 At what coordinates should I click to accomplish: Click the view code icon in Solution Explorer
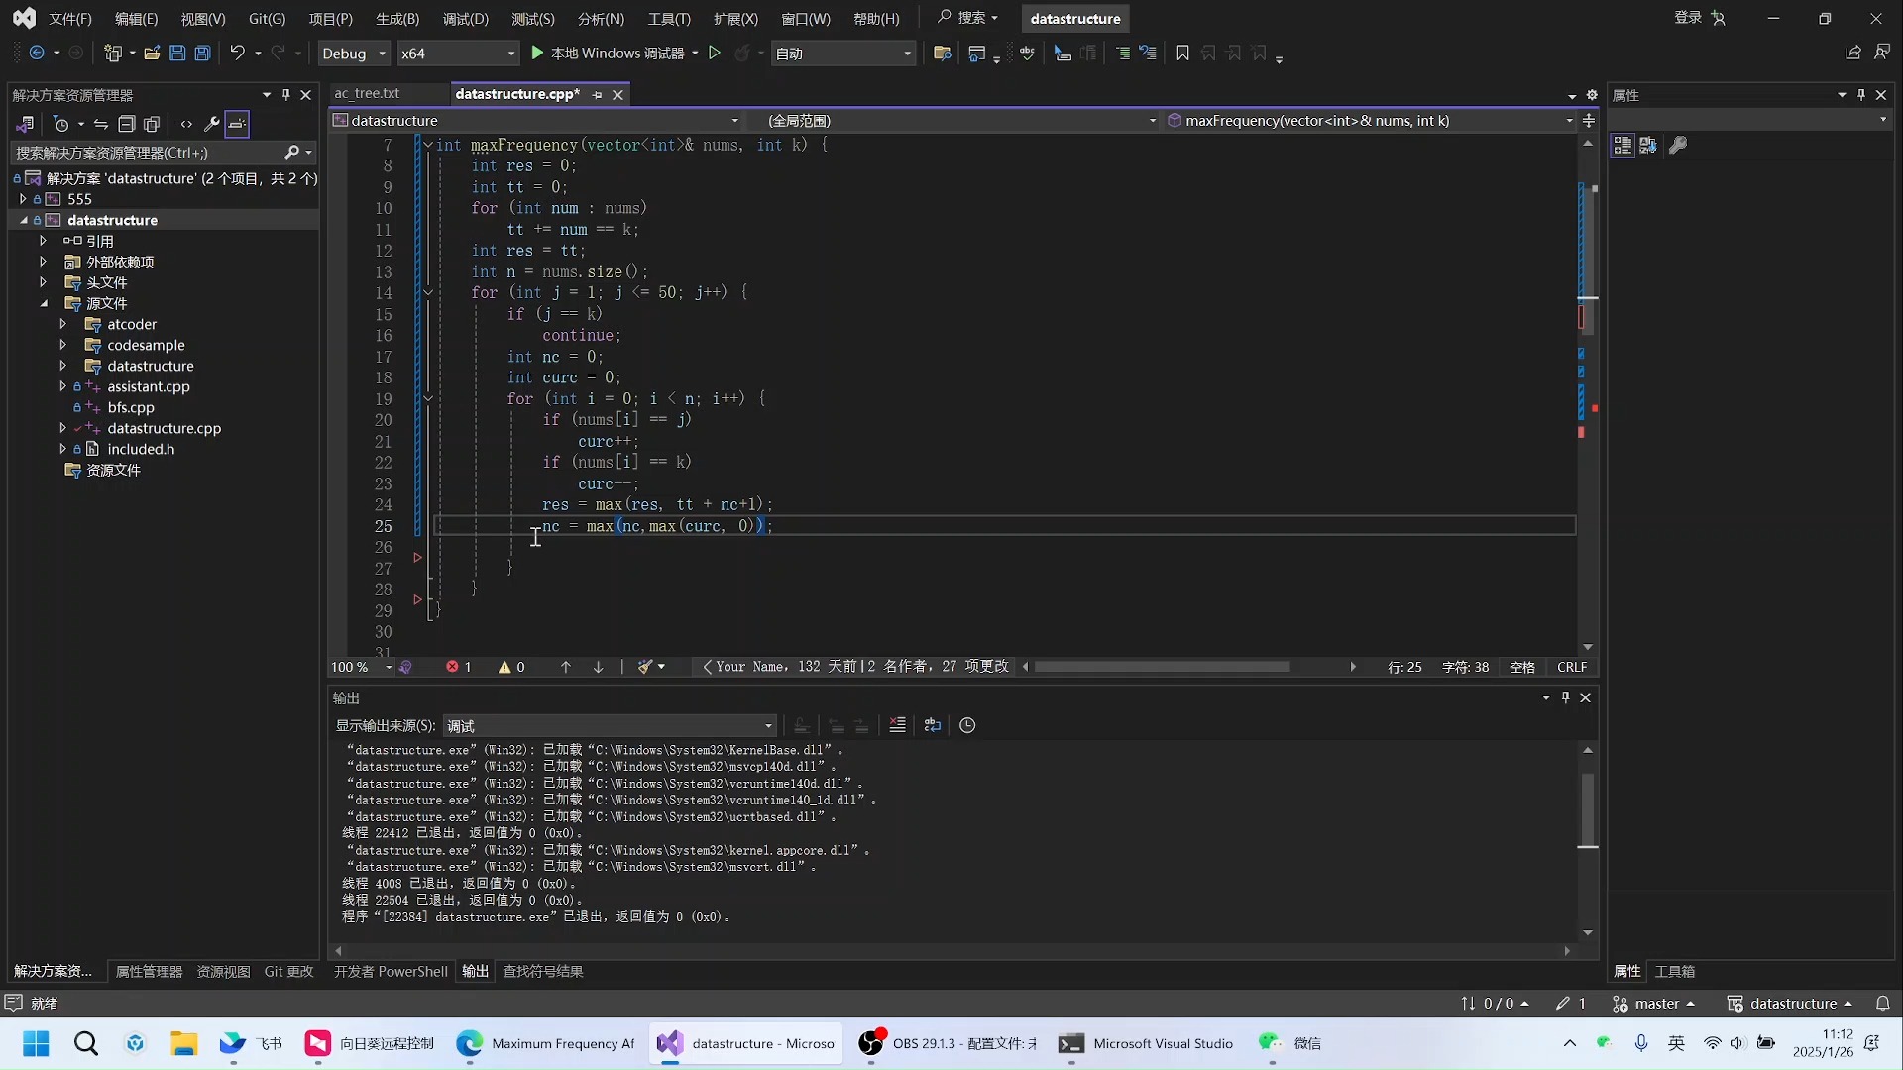tap(186, 124)
